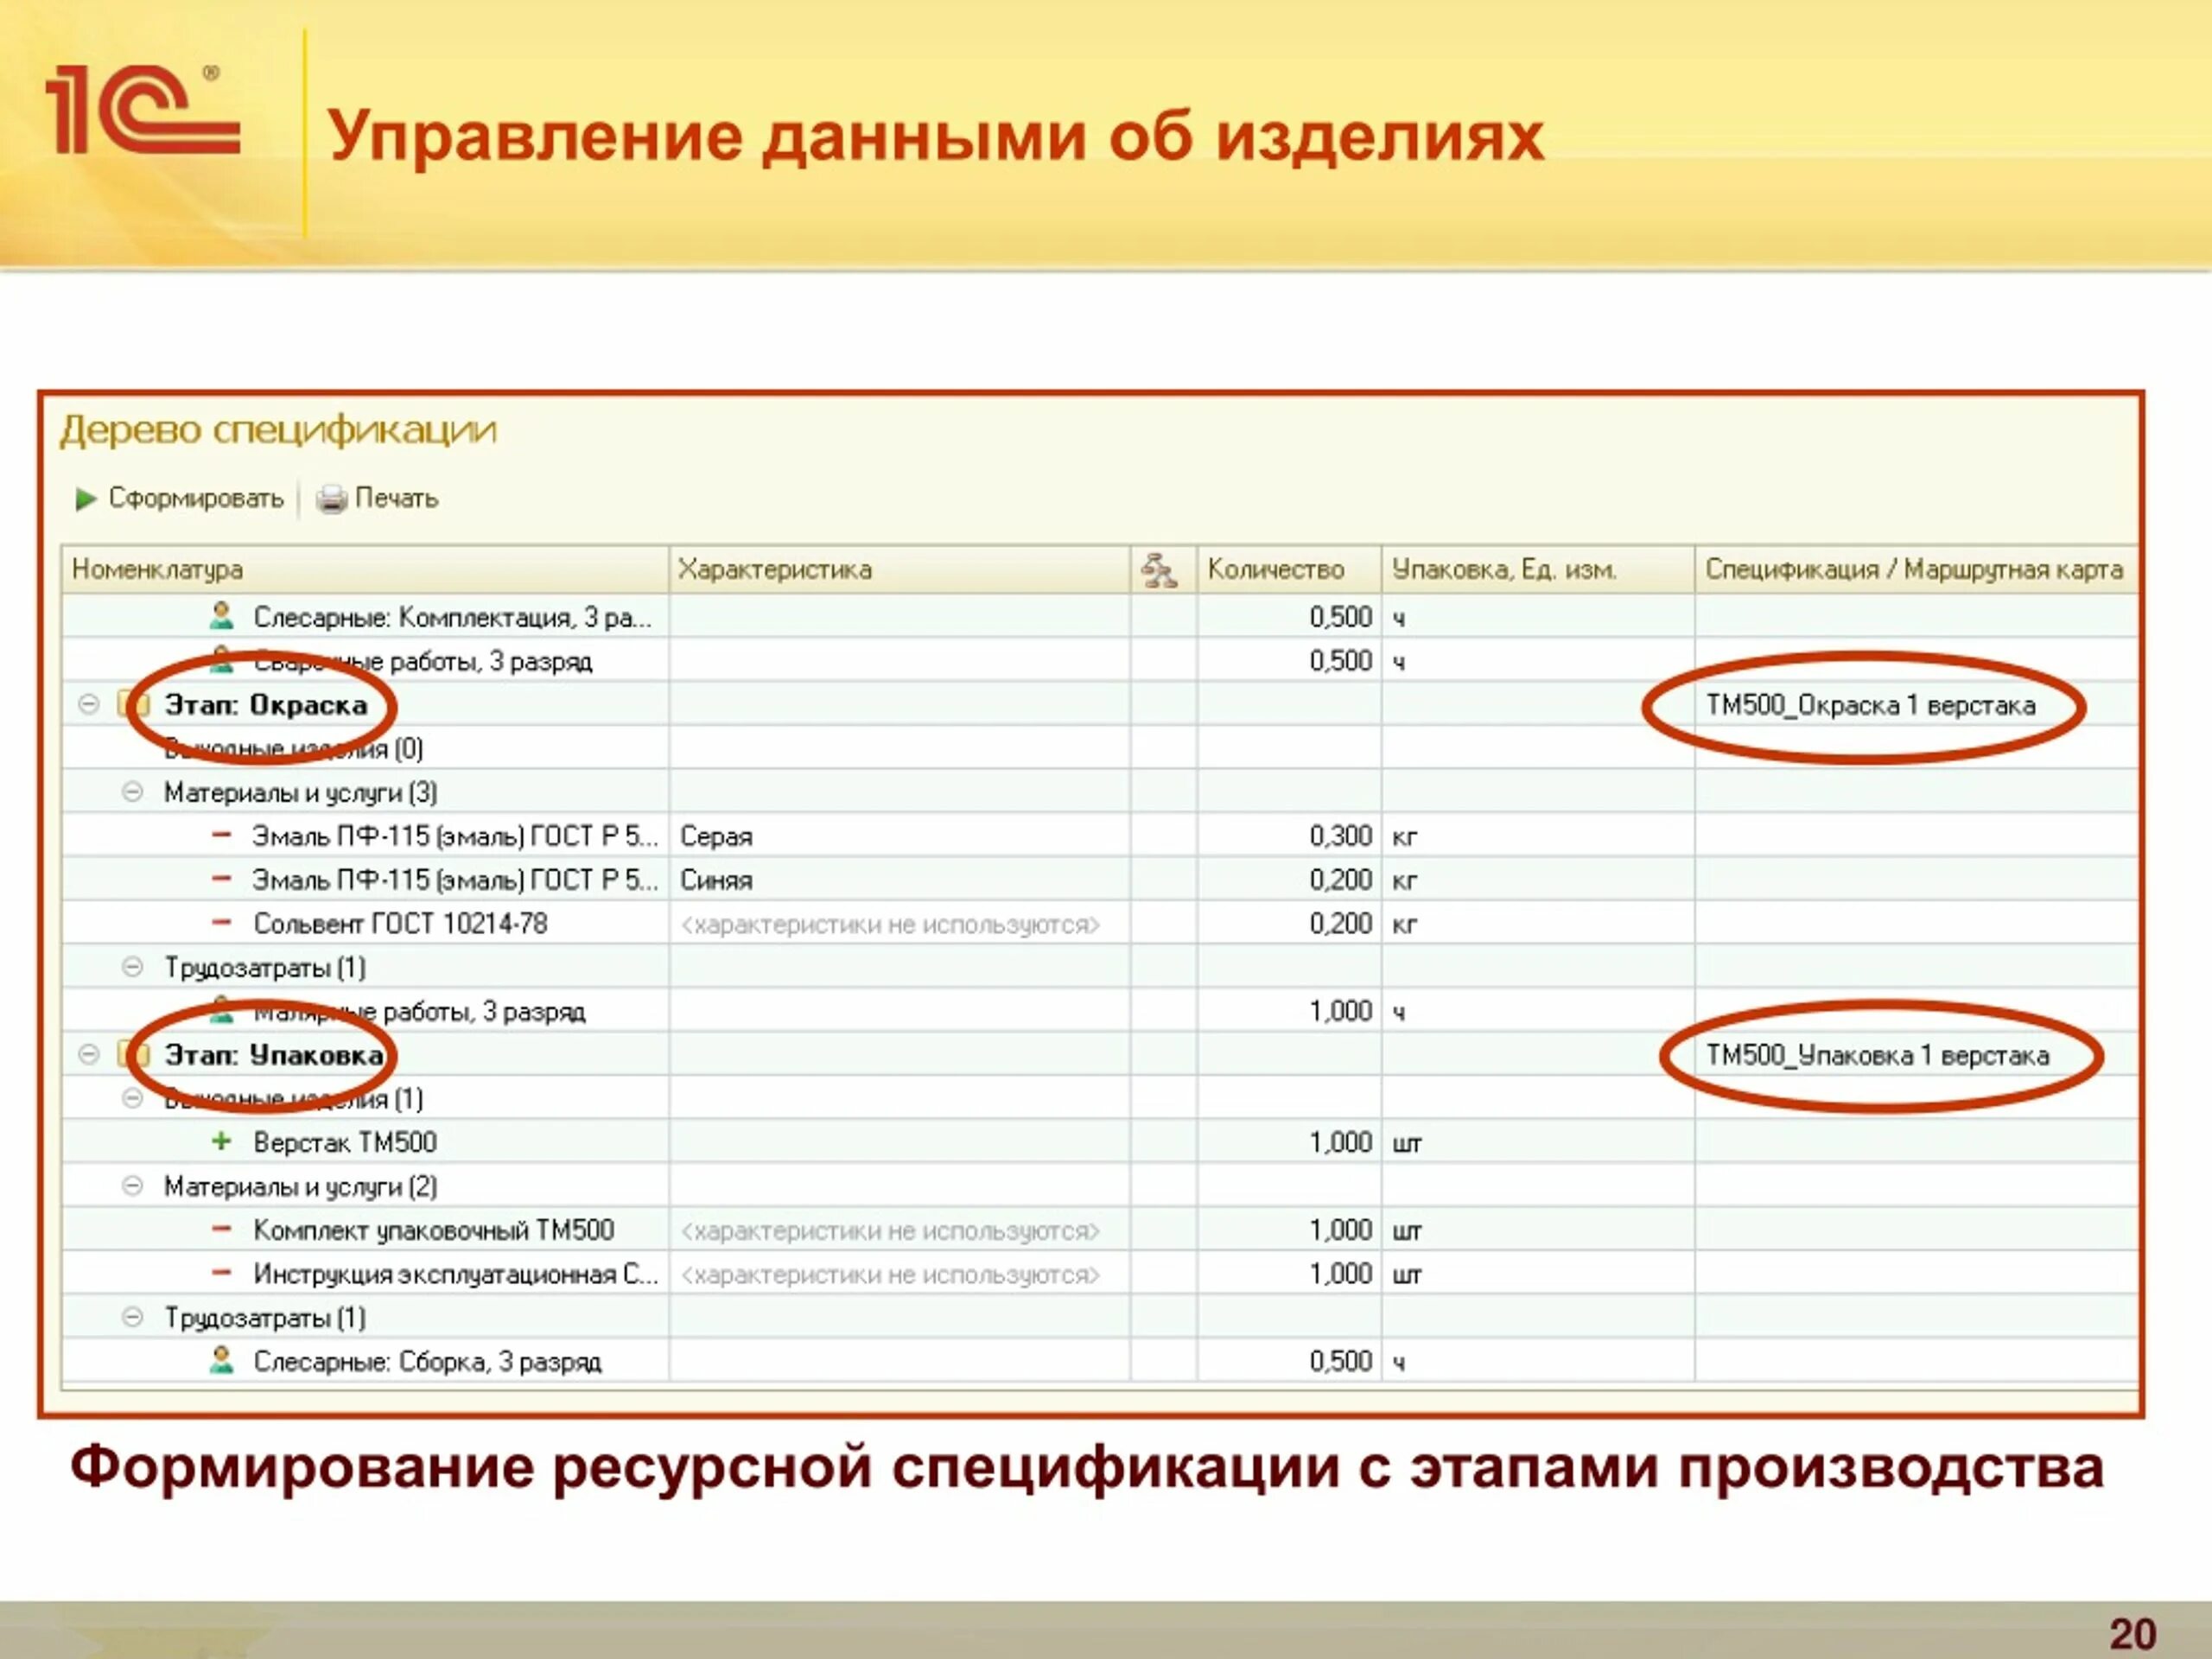Select the Этап: Окраска tree row
Viewport: 2212px width, 1659px height.
coord(1100,705)
